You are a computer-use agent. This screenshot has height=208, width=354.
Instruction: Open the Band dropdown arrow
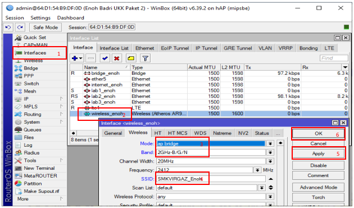pyautogui.click(x=270, y=152)
